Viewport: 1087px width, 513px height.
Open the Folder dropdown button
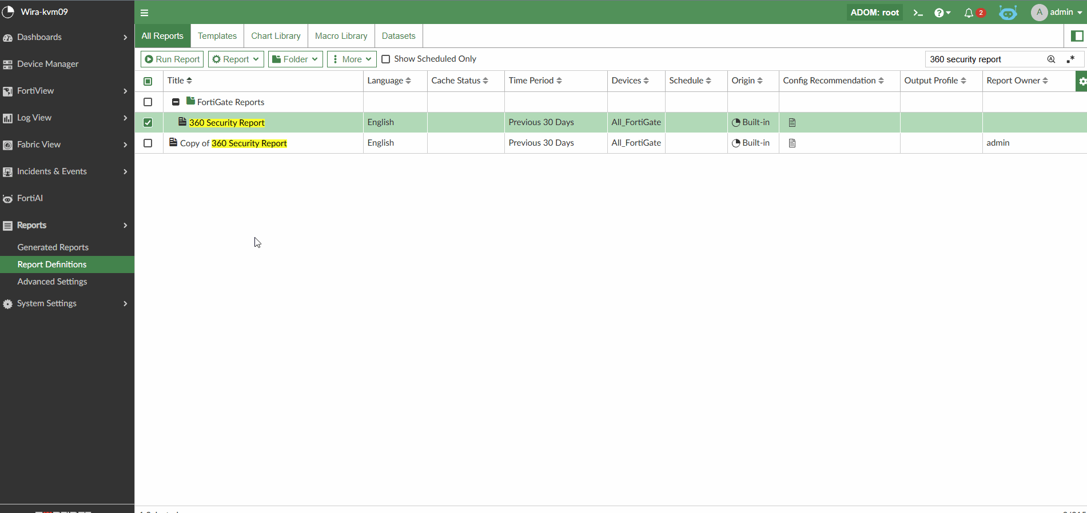tap(295, 59)
